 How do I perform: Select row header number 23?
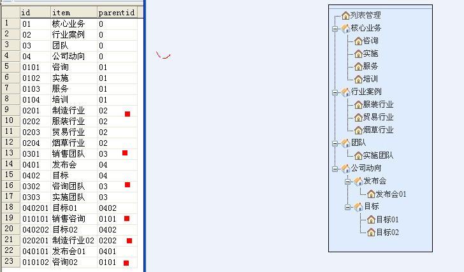[x=11, y=262]
